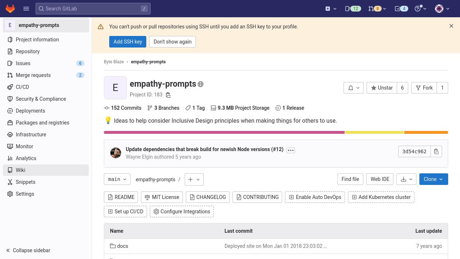Viewport: 460px width, 259px height.
Task: Click the repository languages bar
Action: [276, 132]
